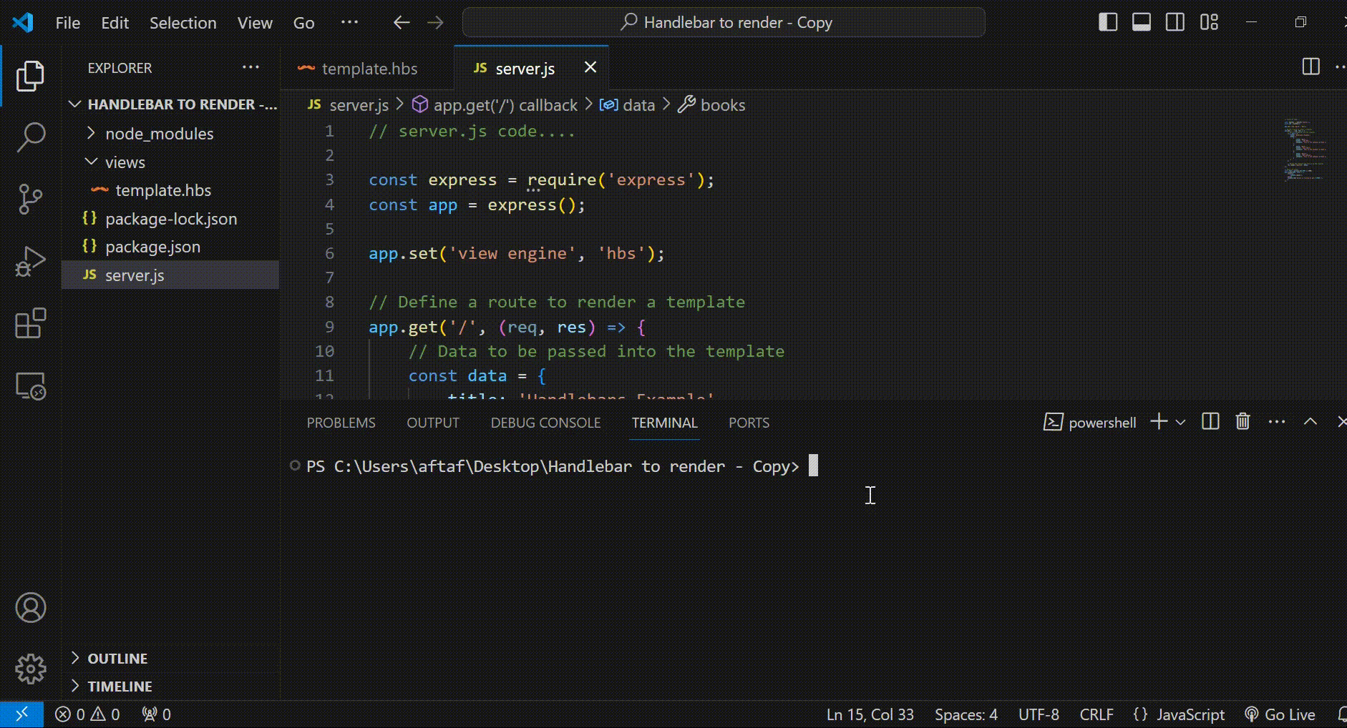Open the Source Control view
This screenshot has width=1347, height=728.
[30, 199]
